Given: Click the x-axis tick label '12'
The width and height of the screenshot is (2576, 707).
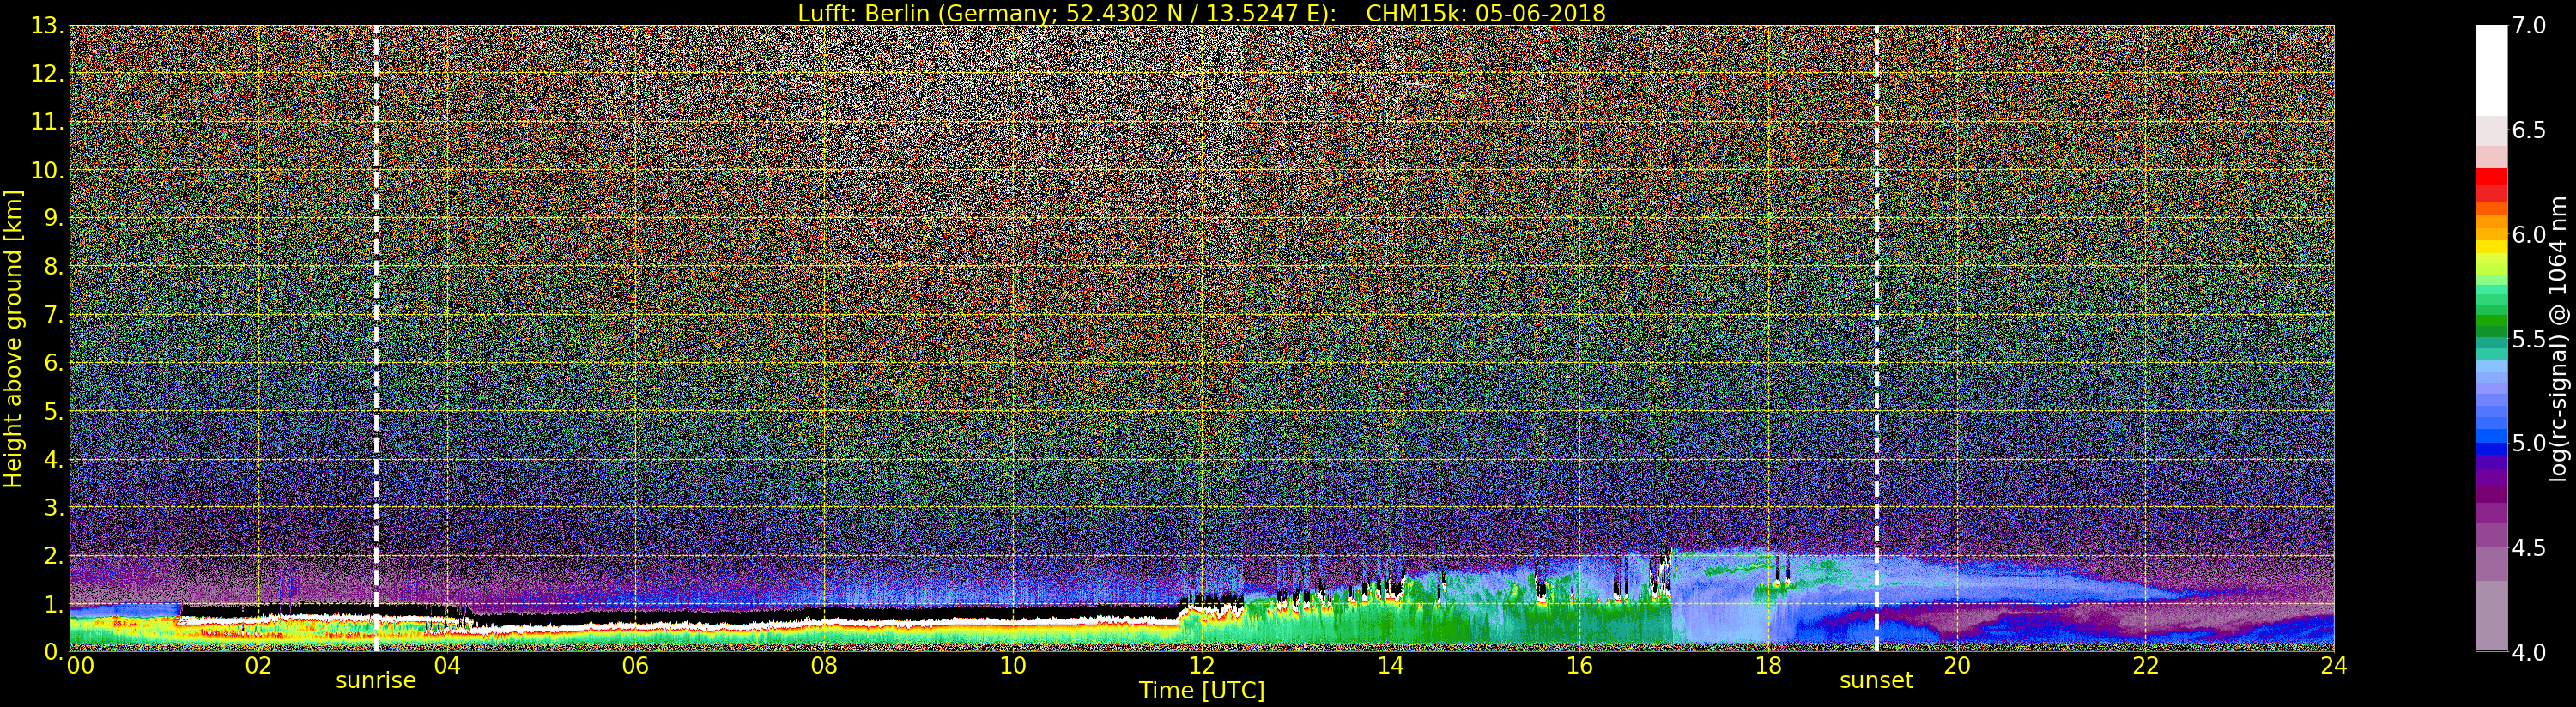Looking at the screenshot, I should point(1201,665).
